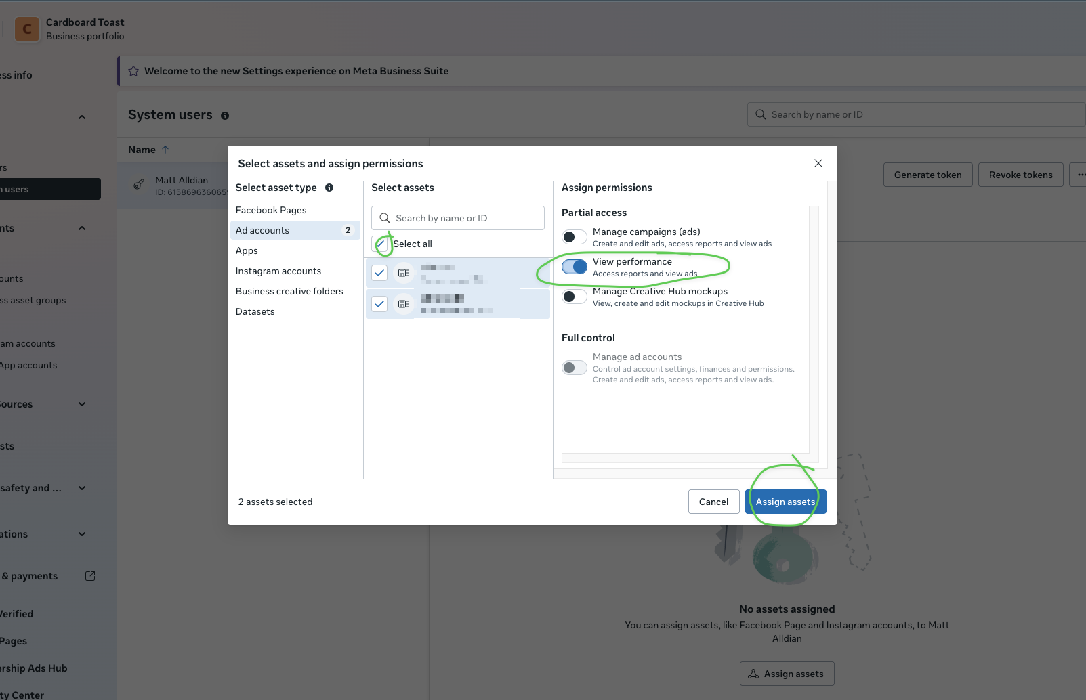
Task: Click the Cancel button in the dialog
Action: pyautogui.click(x=713, y=502)
